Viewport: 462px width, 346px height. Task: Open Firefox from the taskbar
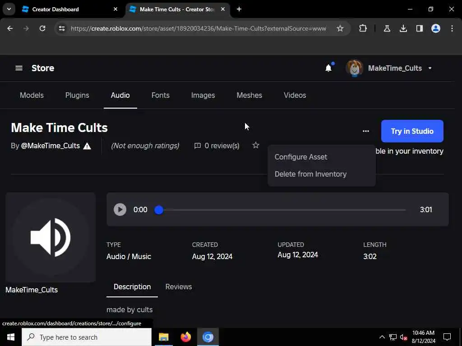[x=185, y=337]
